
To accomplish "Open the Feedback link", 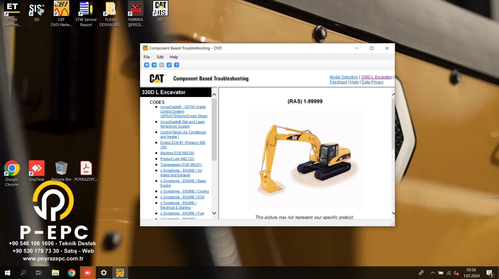I will (338, 82).
